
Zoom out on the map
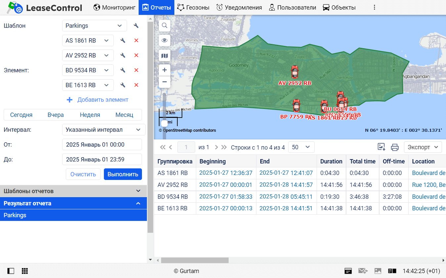point(164,82)
